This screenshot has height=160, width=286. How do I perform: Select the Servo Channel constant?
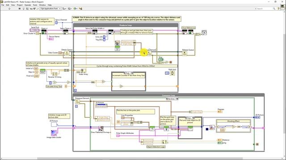pyautogui.click(x=56, y=23)
